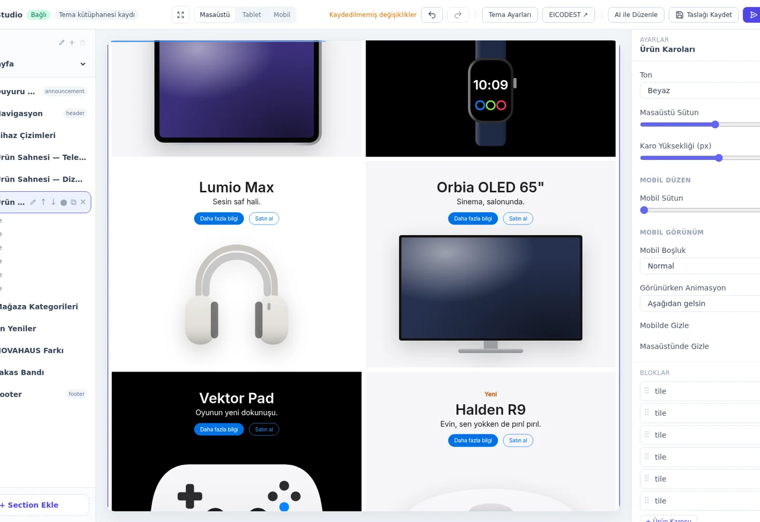The height and width of the screenshot is (522, 760).
Task: Open Tema Ayarları
Action: point(510,15)
